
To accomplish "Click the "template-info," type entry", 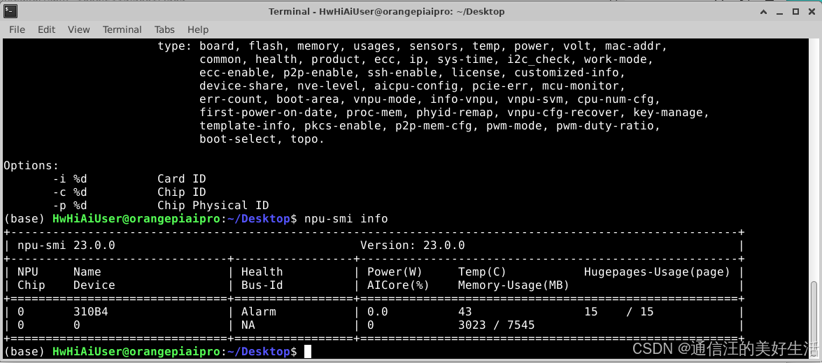I will coord(248,125).
